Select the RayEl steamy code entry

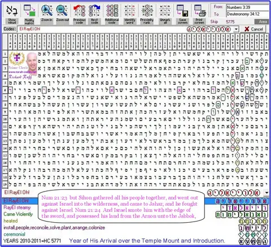[17, 207]
